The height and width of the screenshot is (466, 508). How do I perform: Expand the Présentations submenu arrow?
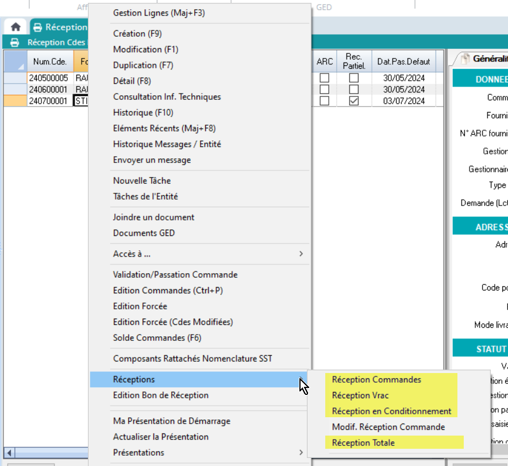301,452
